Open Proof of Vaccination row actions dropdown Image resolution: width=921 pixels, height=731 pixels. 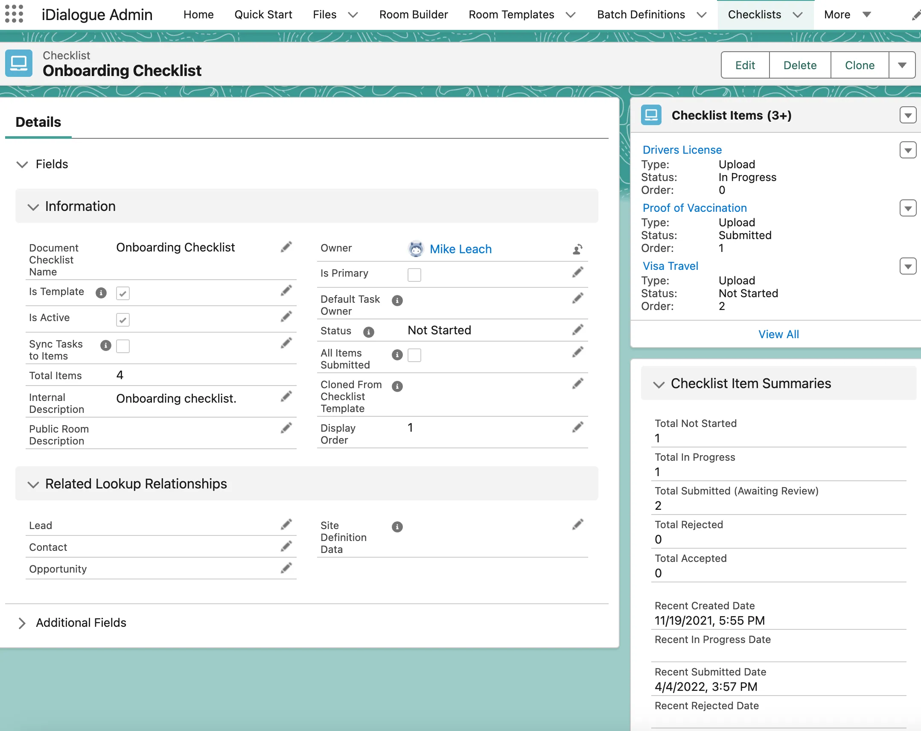(x=908, y=208)
